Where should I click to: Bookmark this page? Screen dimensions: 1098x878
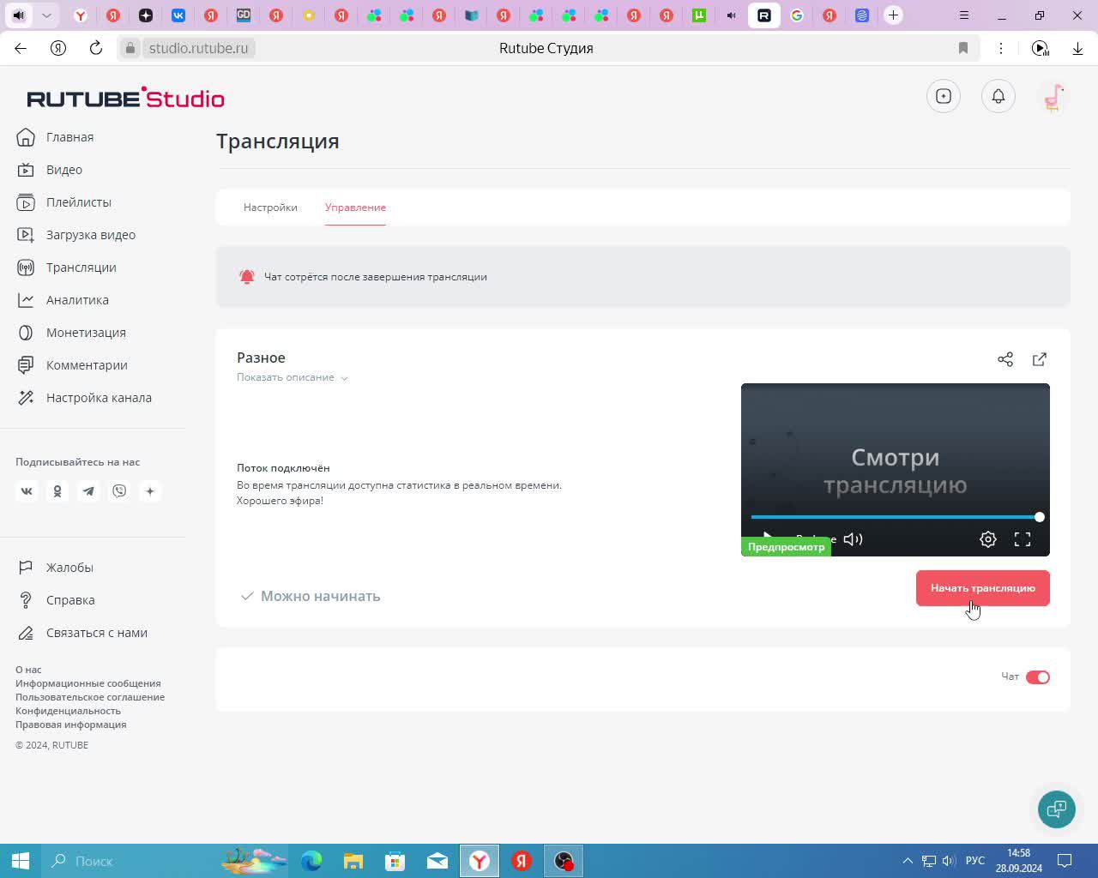(x=963, y=48)
